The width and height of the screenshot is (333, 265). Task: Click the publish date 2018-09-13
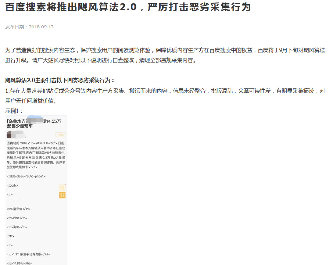point(41,27)
